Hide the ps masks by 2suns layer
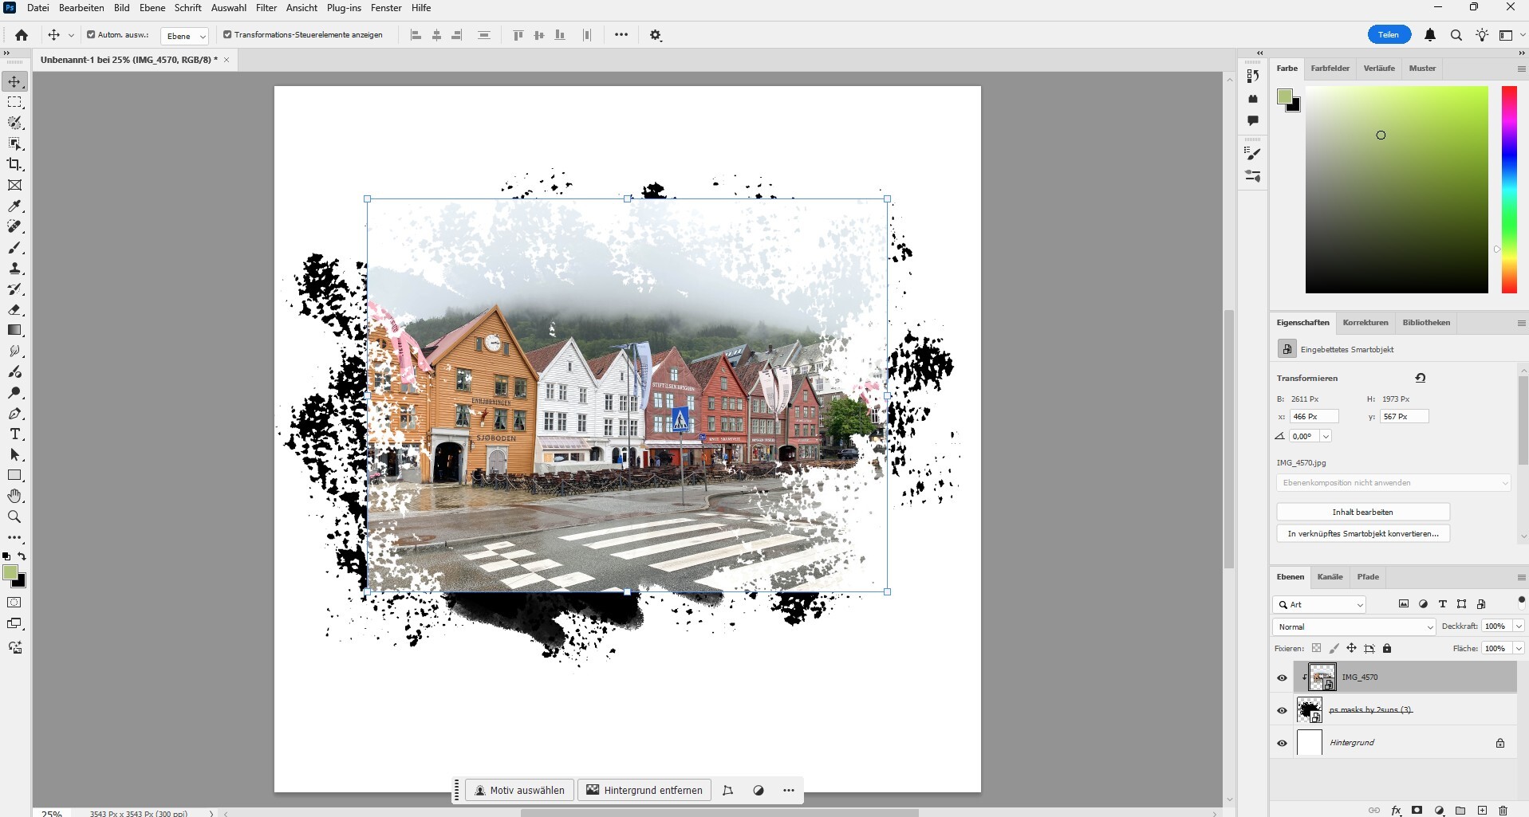This screenshot has height=817, width=1529. pos(1282,710)
